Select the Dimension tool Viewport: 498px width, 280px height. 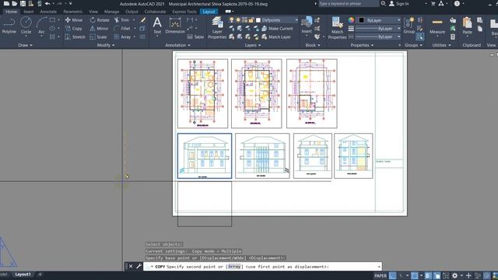click(x=175, y=26)
